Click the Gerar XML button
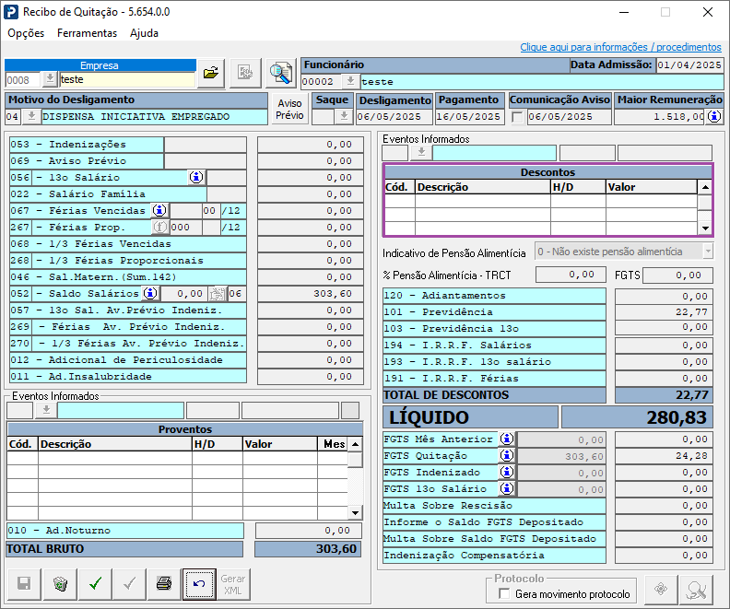This screenshot has height=609, width=730. (233, 584)
